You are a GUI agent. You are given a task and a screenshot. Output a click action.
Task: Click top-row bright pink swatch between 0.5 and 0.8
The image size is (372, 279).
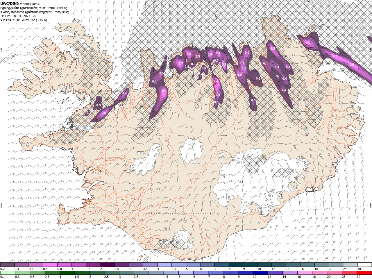[50, 264]
